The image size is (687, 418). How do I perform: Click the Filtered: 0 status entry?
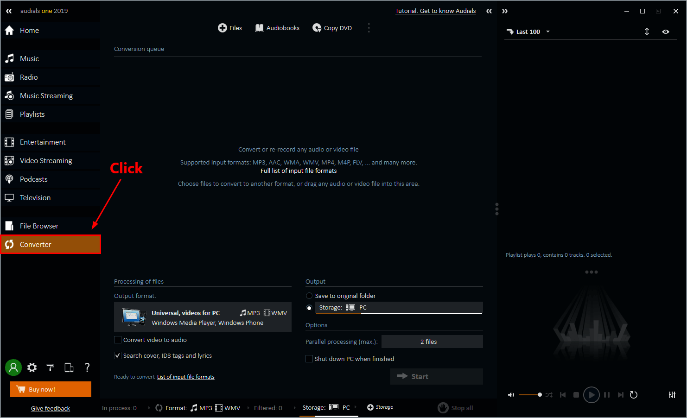(x=268, y=408)
